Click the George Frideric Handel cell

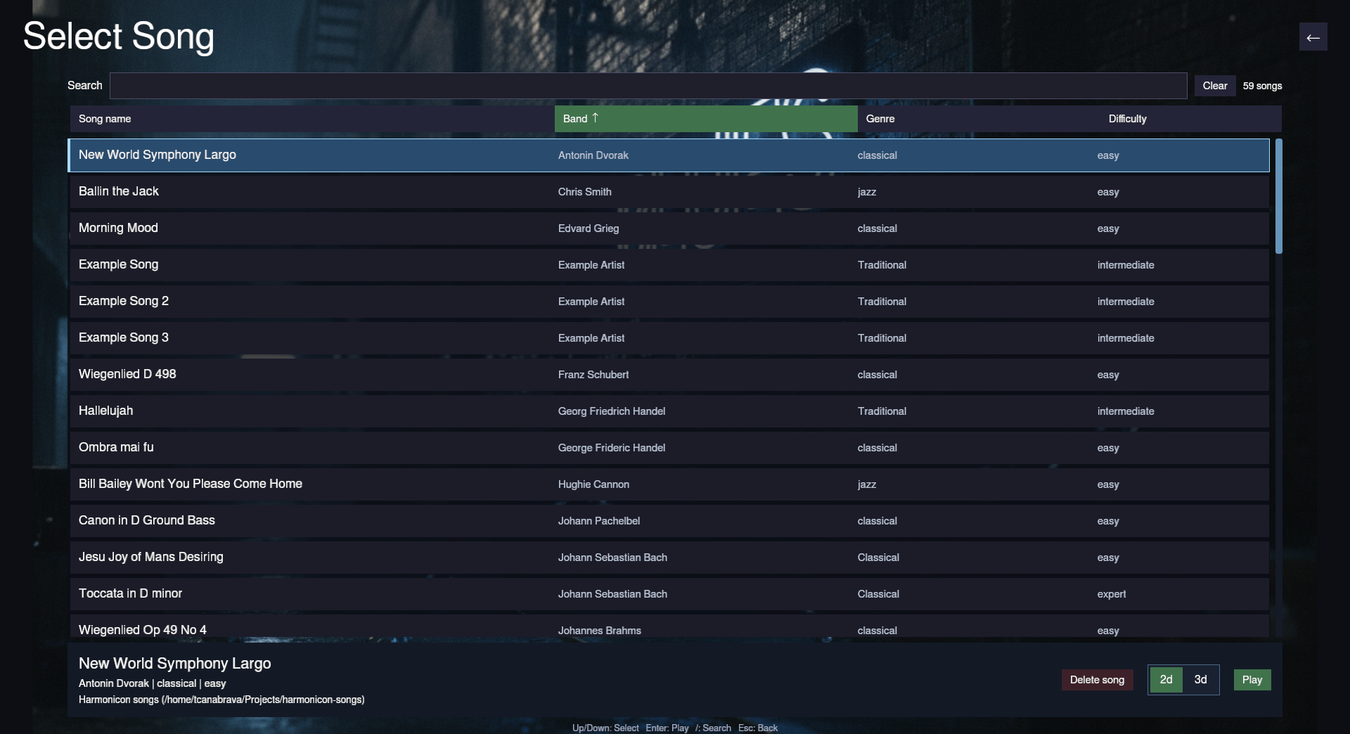(x=612, y=448)
